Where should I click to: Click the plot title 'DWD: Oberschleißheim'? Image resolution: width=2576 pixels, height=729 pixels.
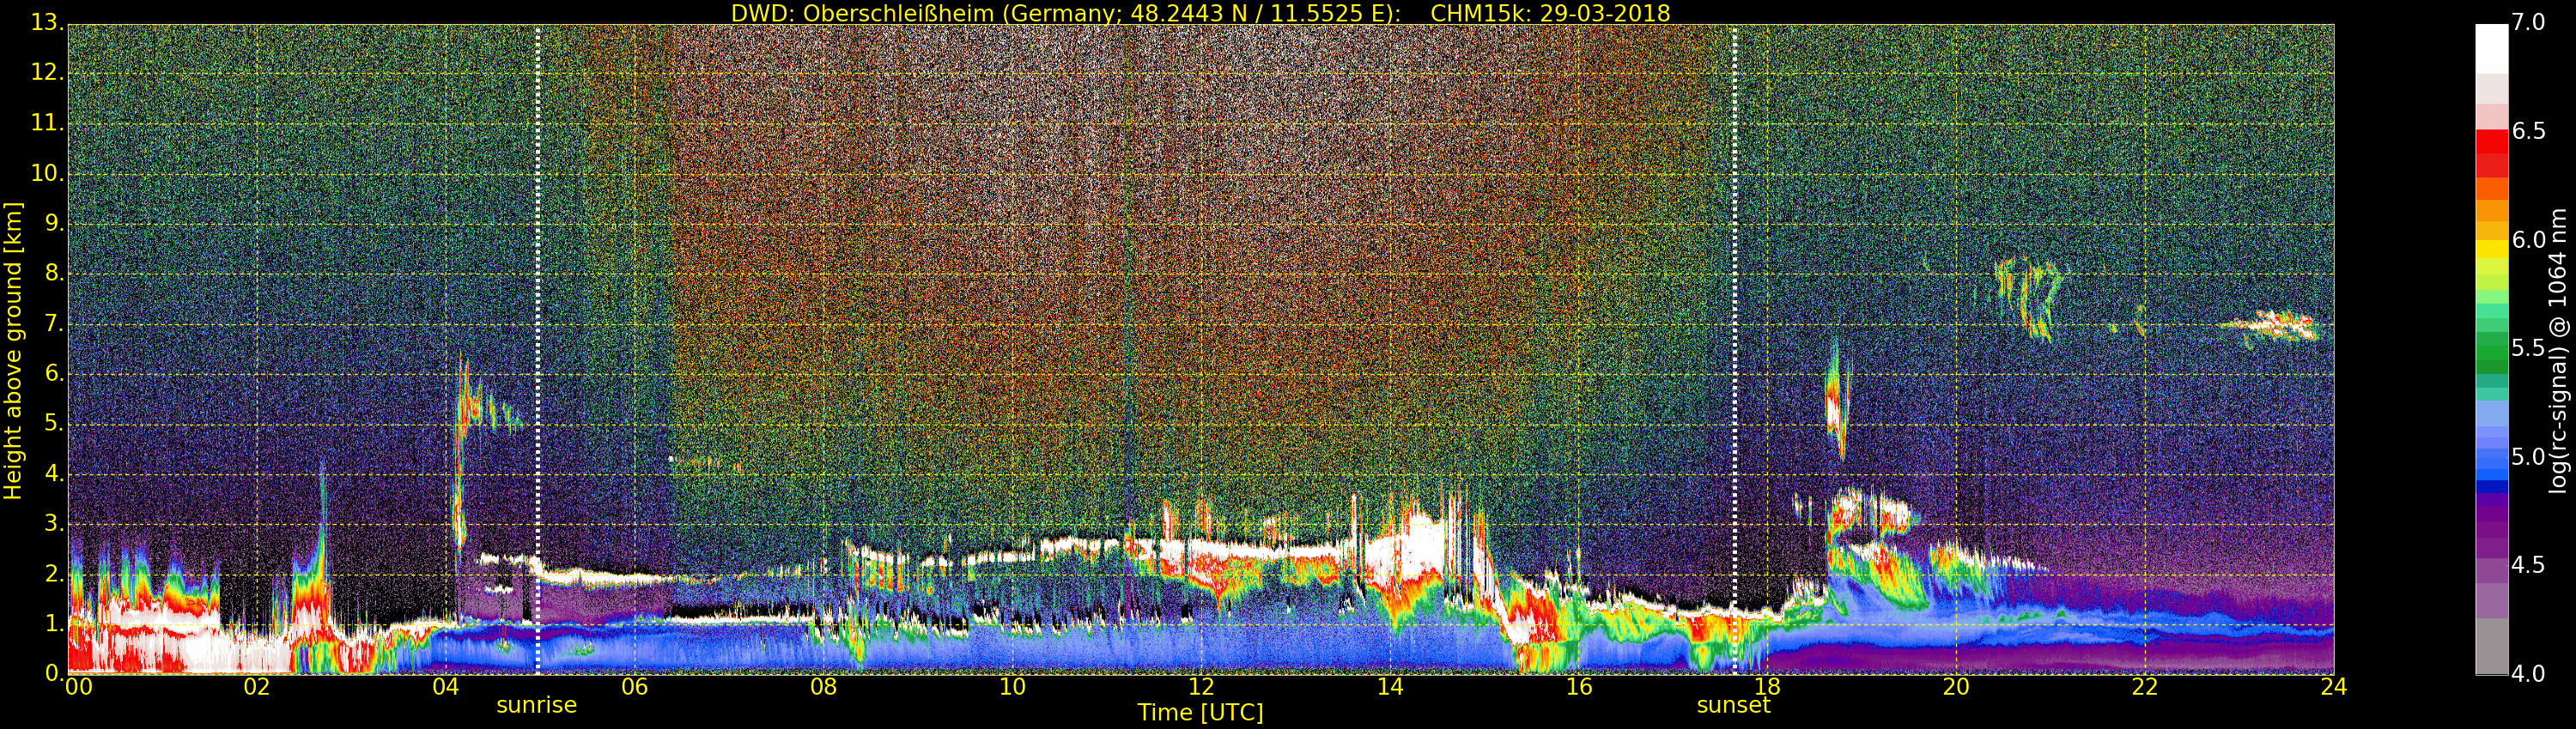coord(862,13)
